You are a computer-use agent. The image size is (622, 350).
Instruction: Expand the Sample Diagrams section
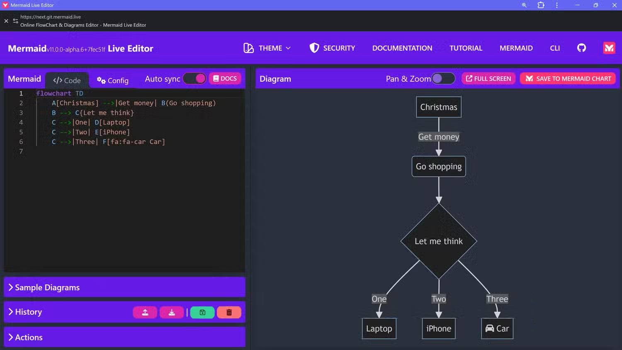coord(124,287)
